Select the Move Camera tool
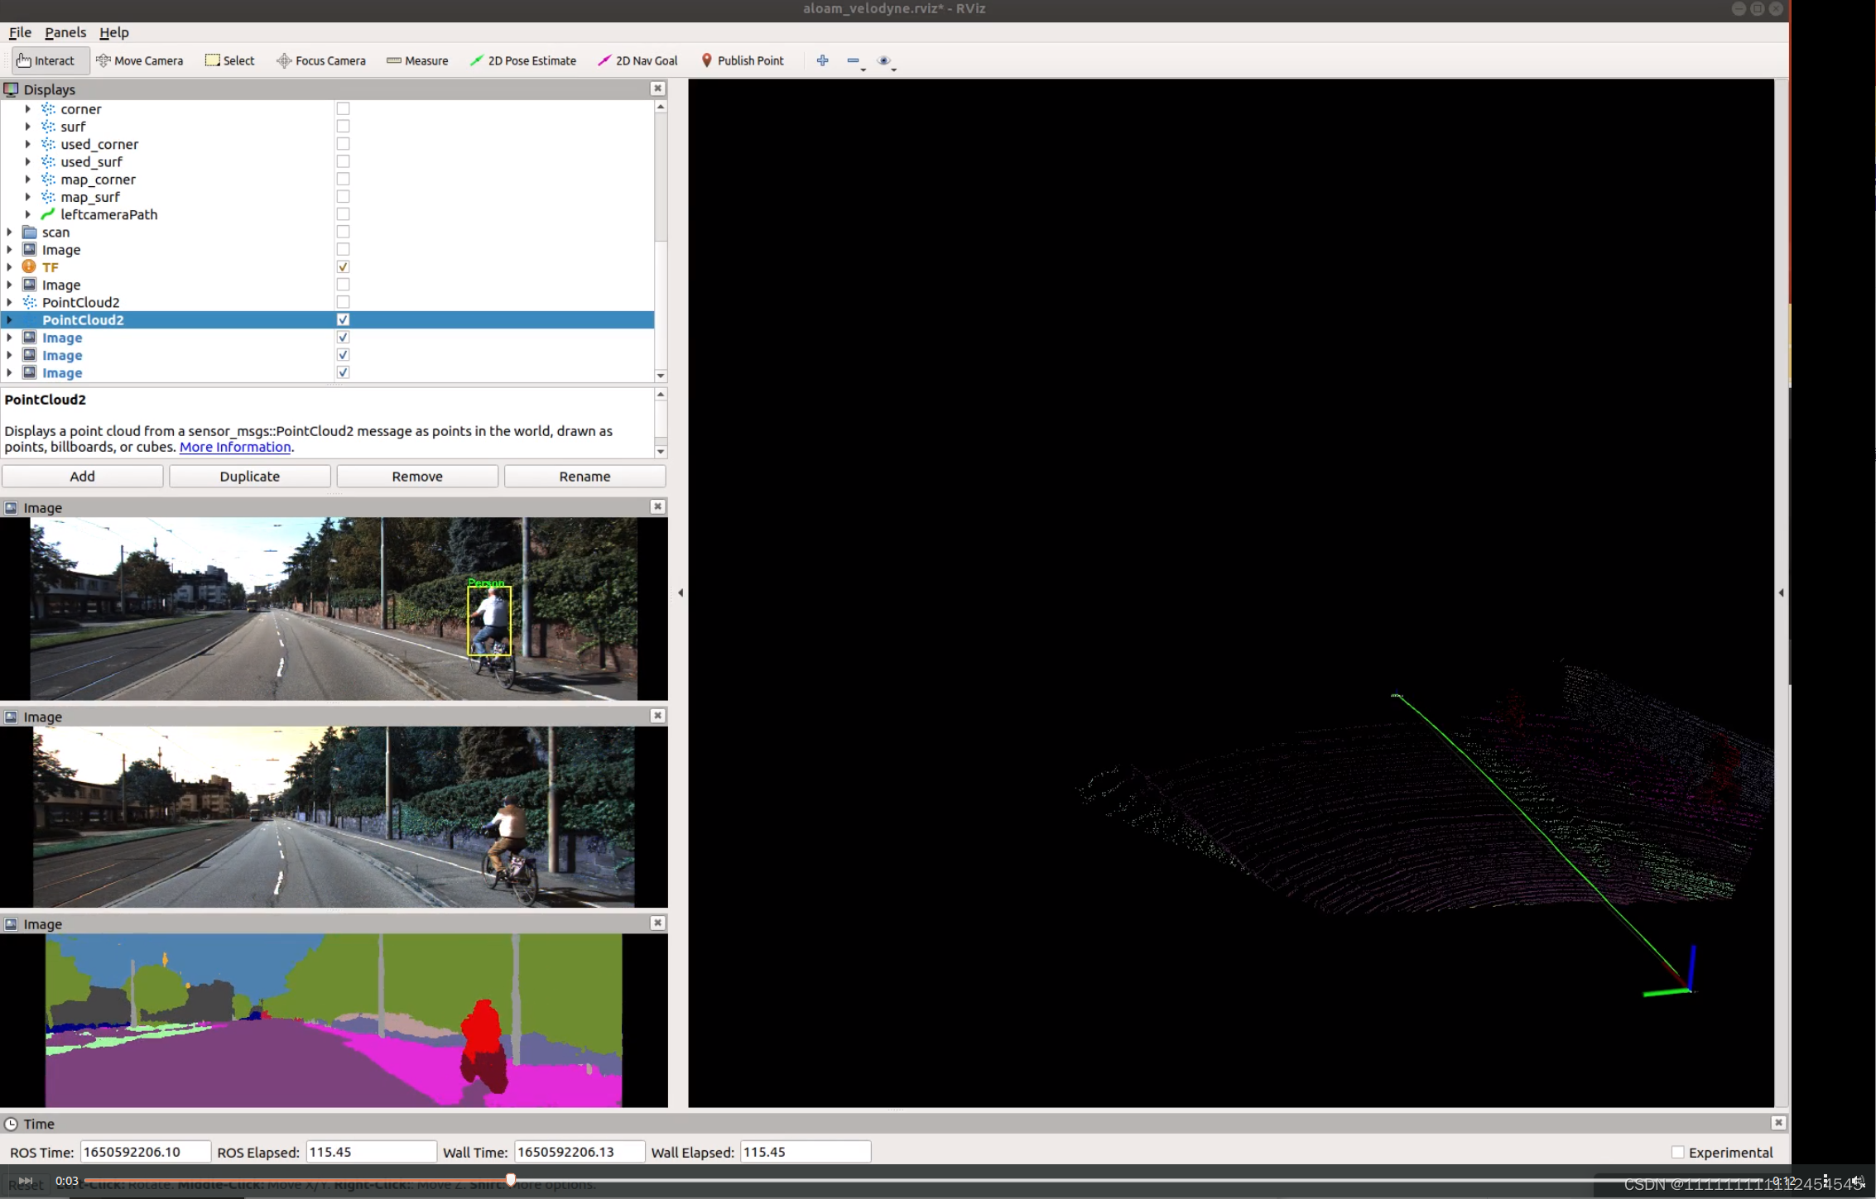Image resolution: width=1876 pixels, height=1199 pixels. point(139,60)
